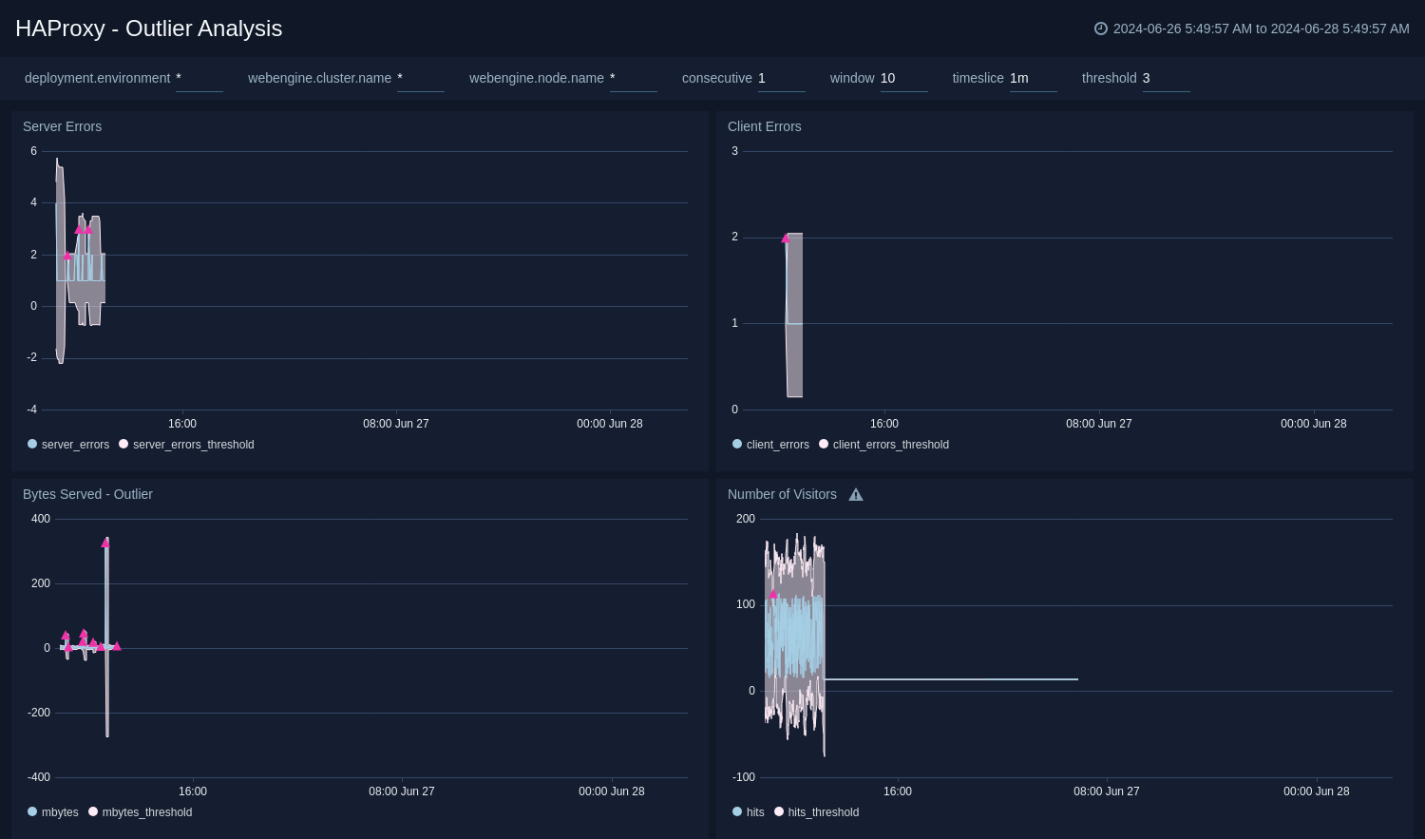Toggle mbytes_threshold series in legend

[x=141, y=812]
